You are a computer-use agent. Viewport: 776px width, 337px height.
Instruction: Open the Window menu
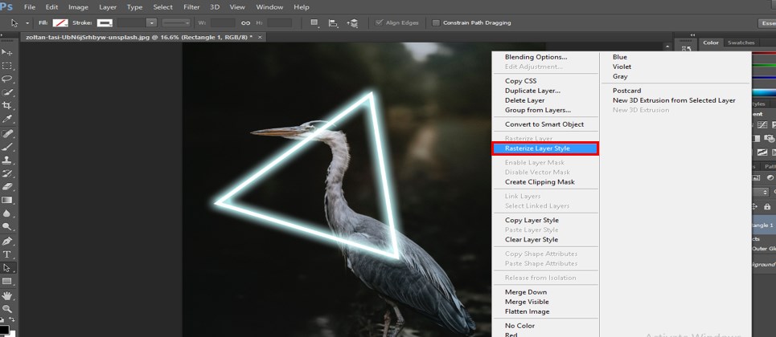pyautogui.click(x=269, y=7)
